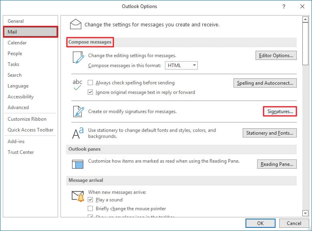Go to the People category
312x231 pixels.
tap(30, 54)
